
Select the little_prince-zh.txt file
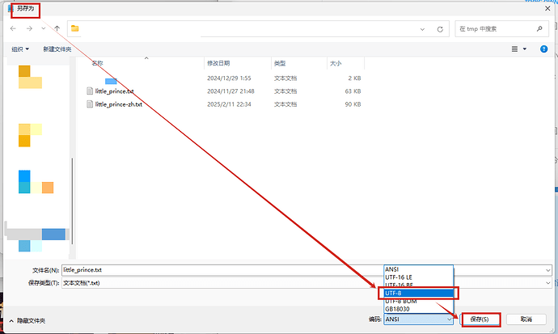pos(119,104)
